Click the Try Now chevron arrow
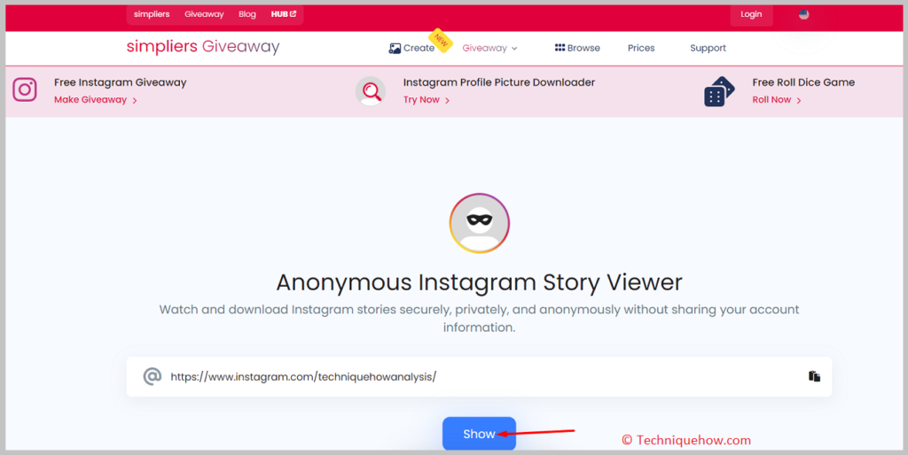The height and width of the screenshot is (455, 908). tap(447, 101)
